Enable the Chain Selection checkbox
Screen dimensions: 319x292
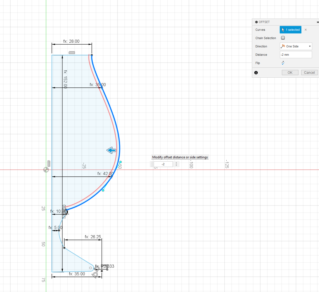tap(283, 38)
